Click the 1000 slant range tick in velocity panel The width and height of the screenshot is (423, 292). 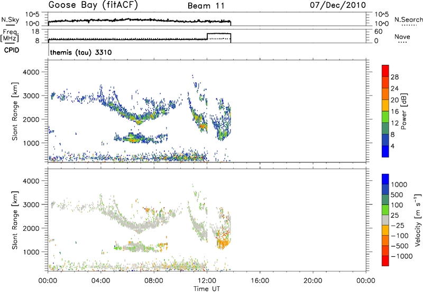coord(32,252)
